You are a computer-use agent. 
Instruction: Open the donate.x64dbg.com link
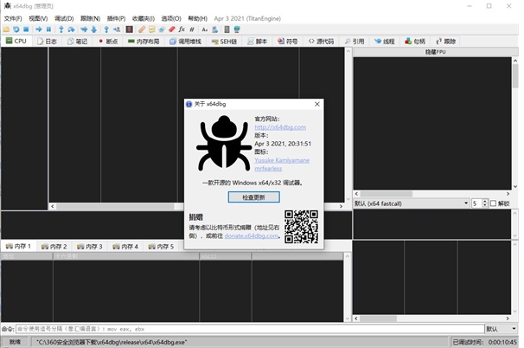[x=252, y=235]
